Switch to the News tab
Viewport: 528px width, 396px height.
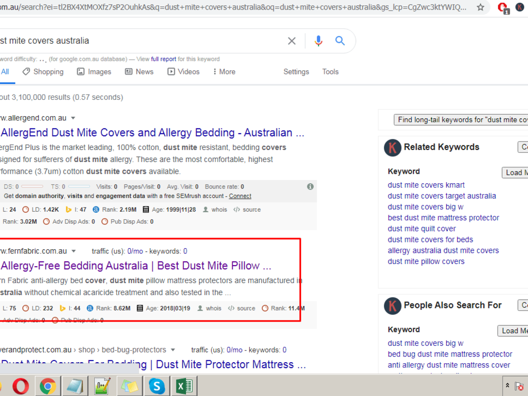click(x=139, y=72)
